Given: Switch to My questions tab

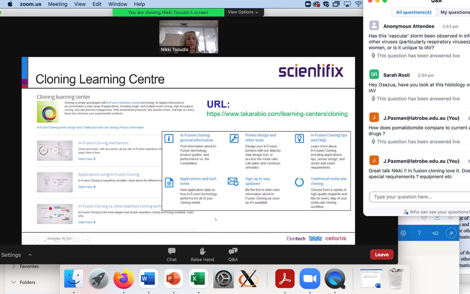Looking at the screenshot, I should [455, 12].
